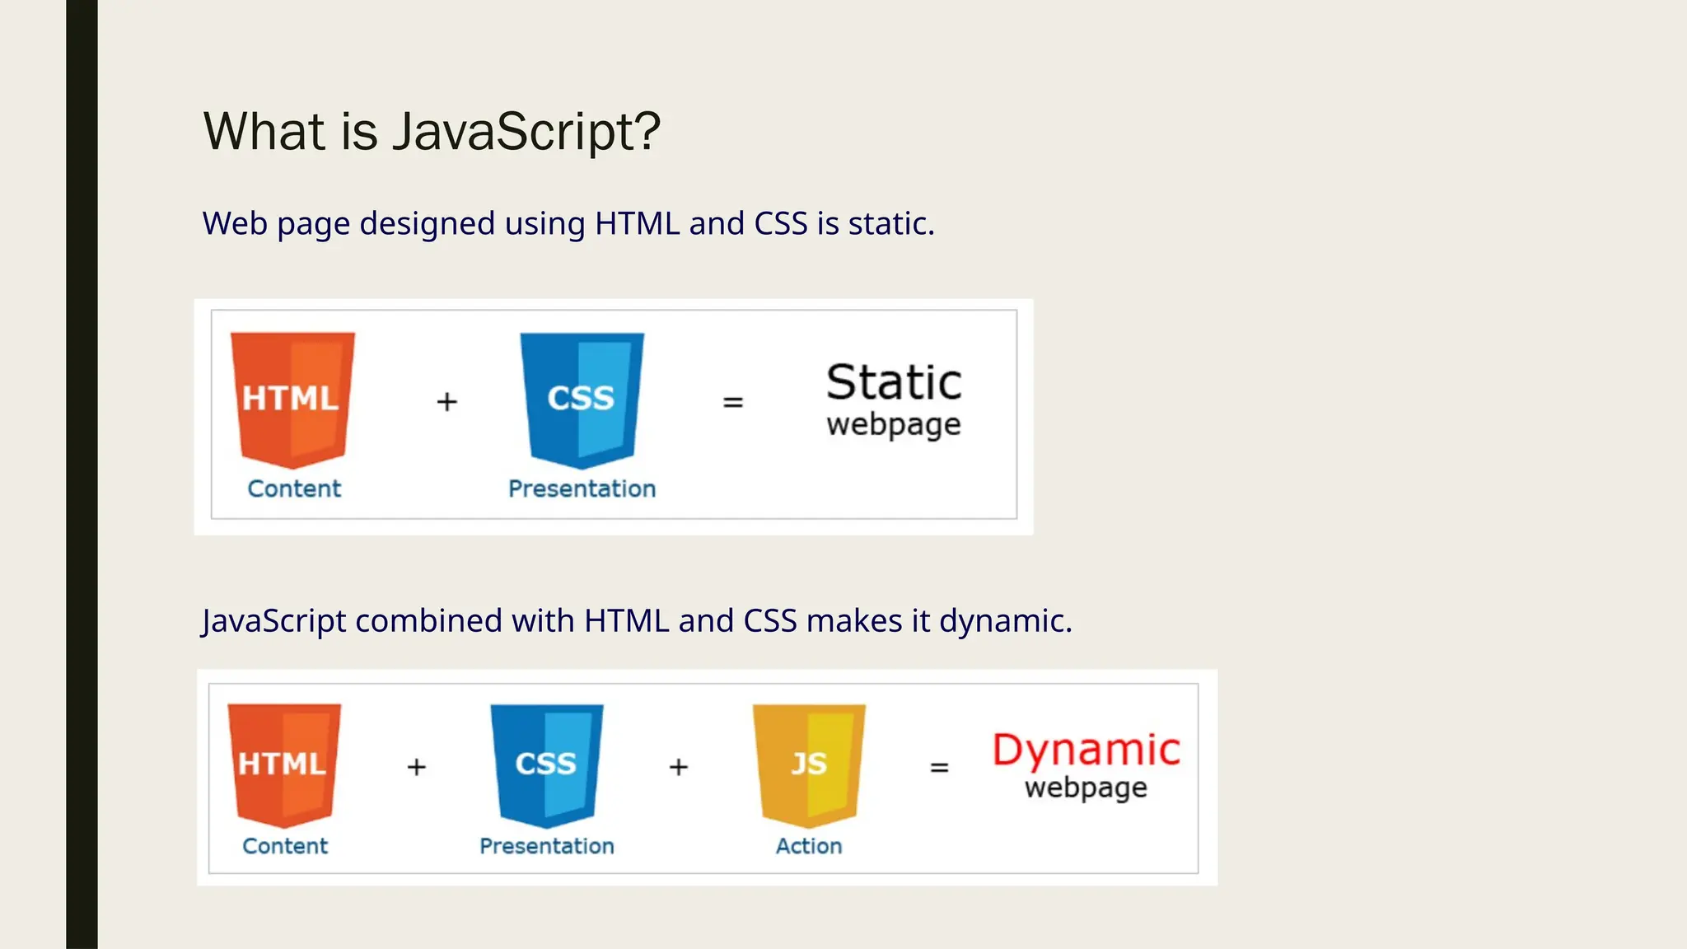Click the CSS shield in dynamic diagram

click(x=546, y=764)
